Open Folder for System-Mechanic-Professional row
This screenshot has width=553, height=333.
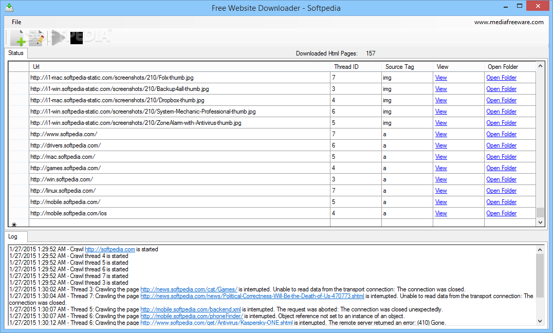[x=501, y=112]
